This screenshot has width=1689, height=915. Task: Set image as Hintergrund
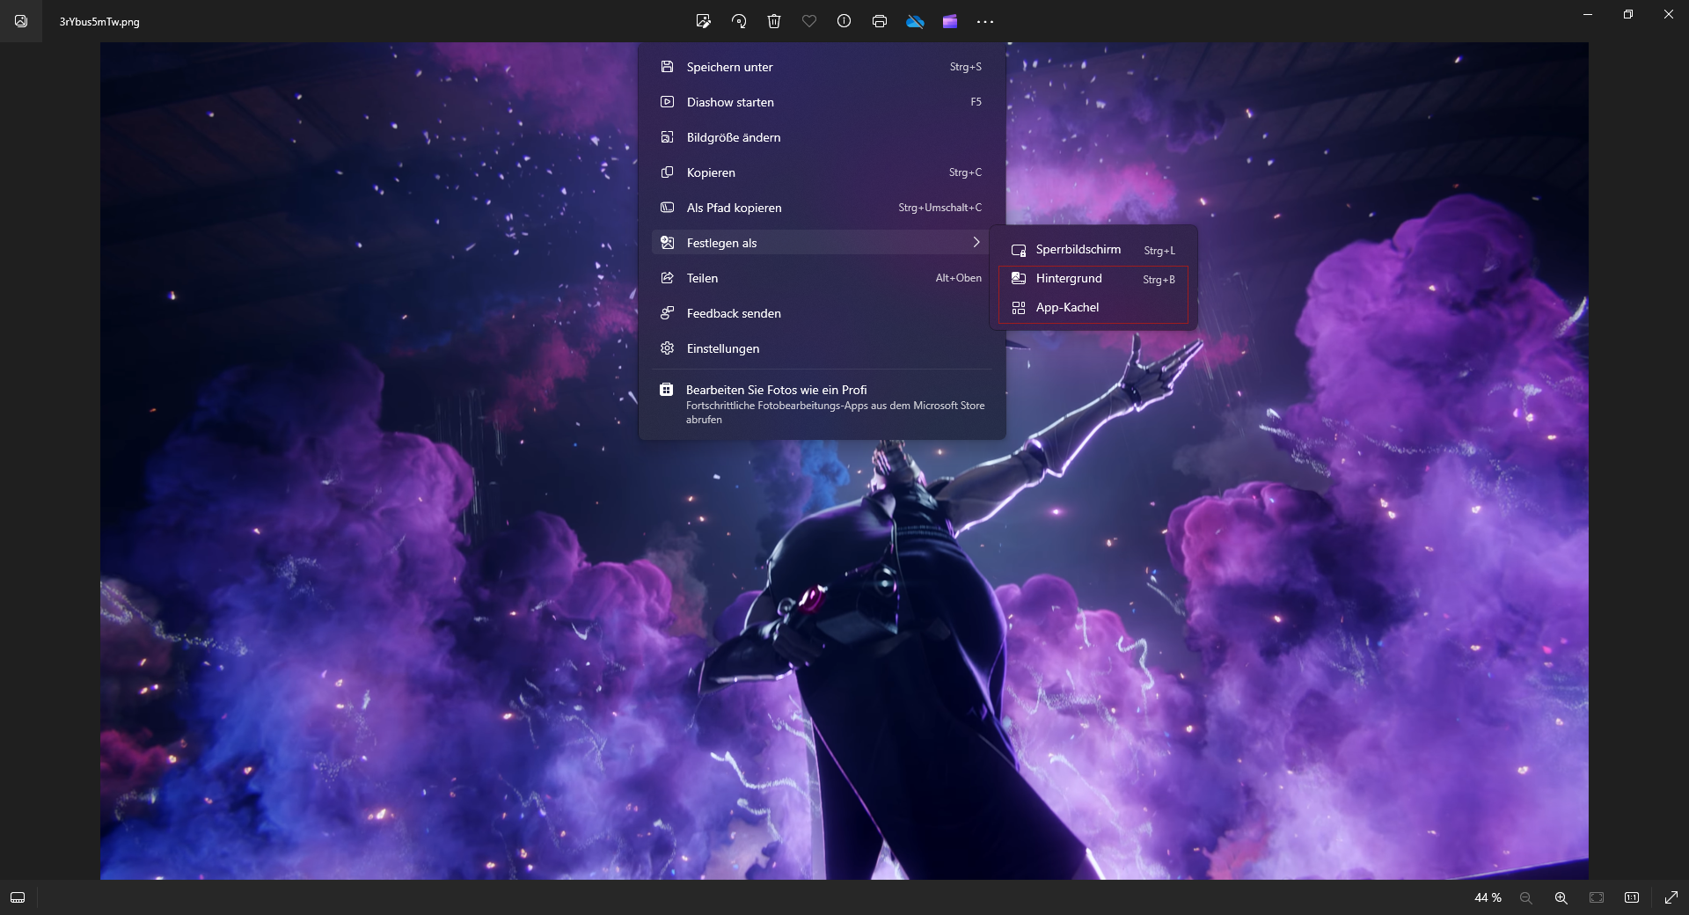tap(1093, 279)
